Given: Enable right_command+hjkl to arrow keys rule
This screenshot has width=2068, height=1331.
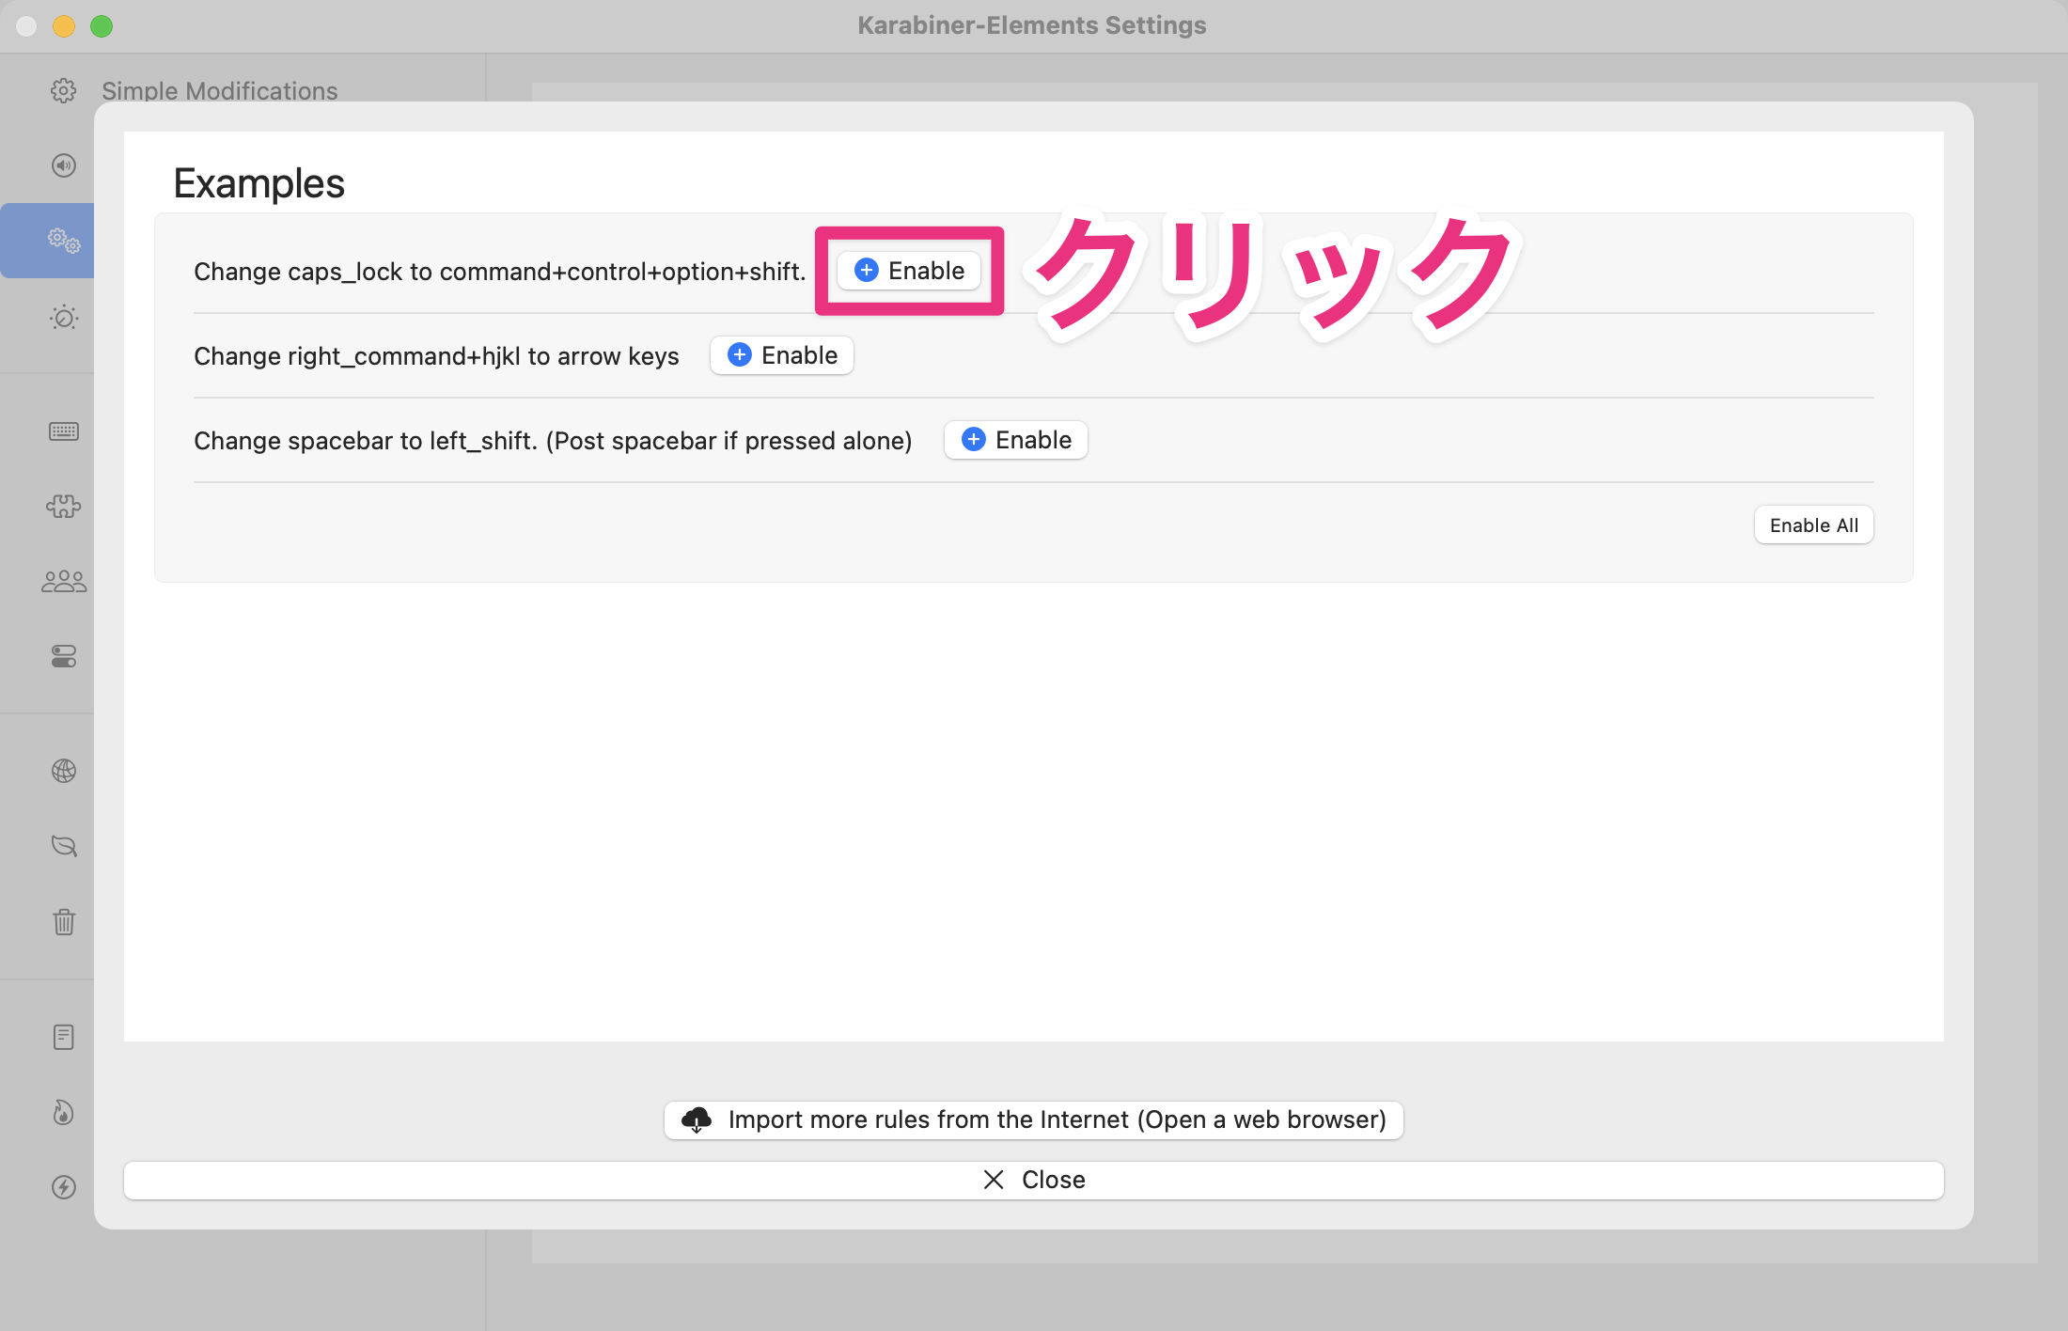Looking at the screenshot, I should click(x=781, y=355).
